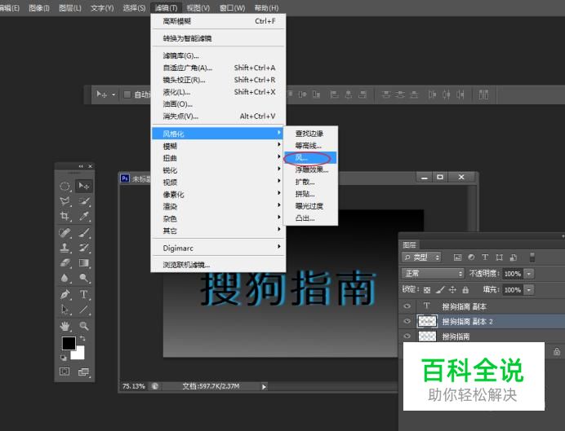Toggle lock all padlock icon

click(465, 290)
